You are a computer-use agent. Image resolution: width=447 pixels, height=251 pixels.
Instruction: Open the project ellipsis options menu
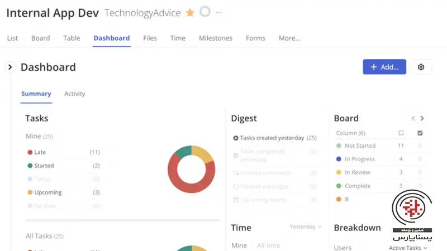[x=218, y=12]
